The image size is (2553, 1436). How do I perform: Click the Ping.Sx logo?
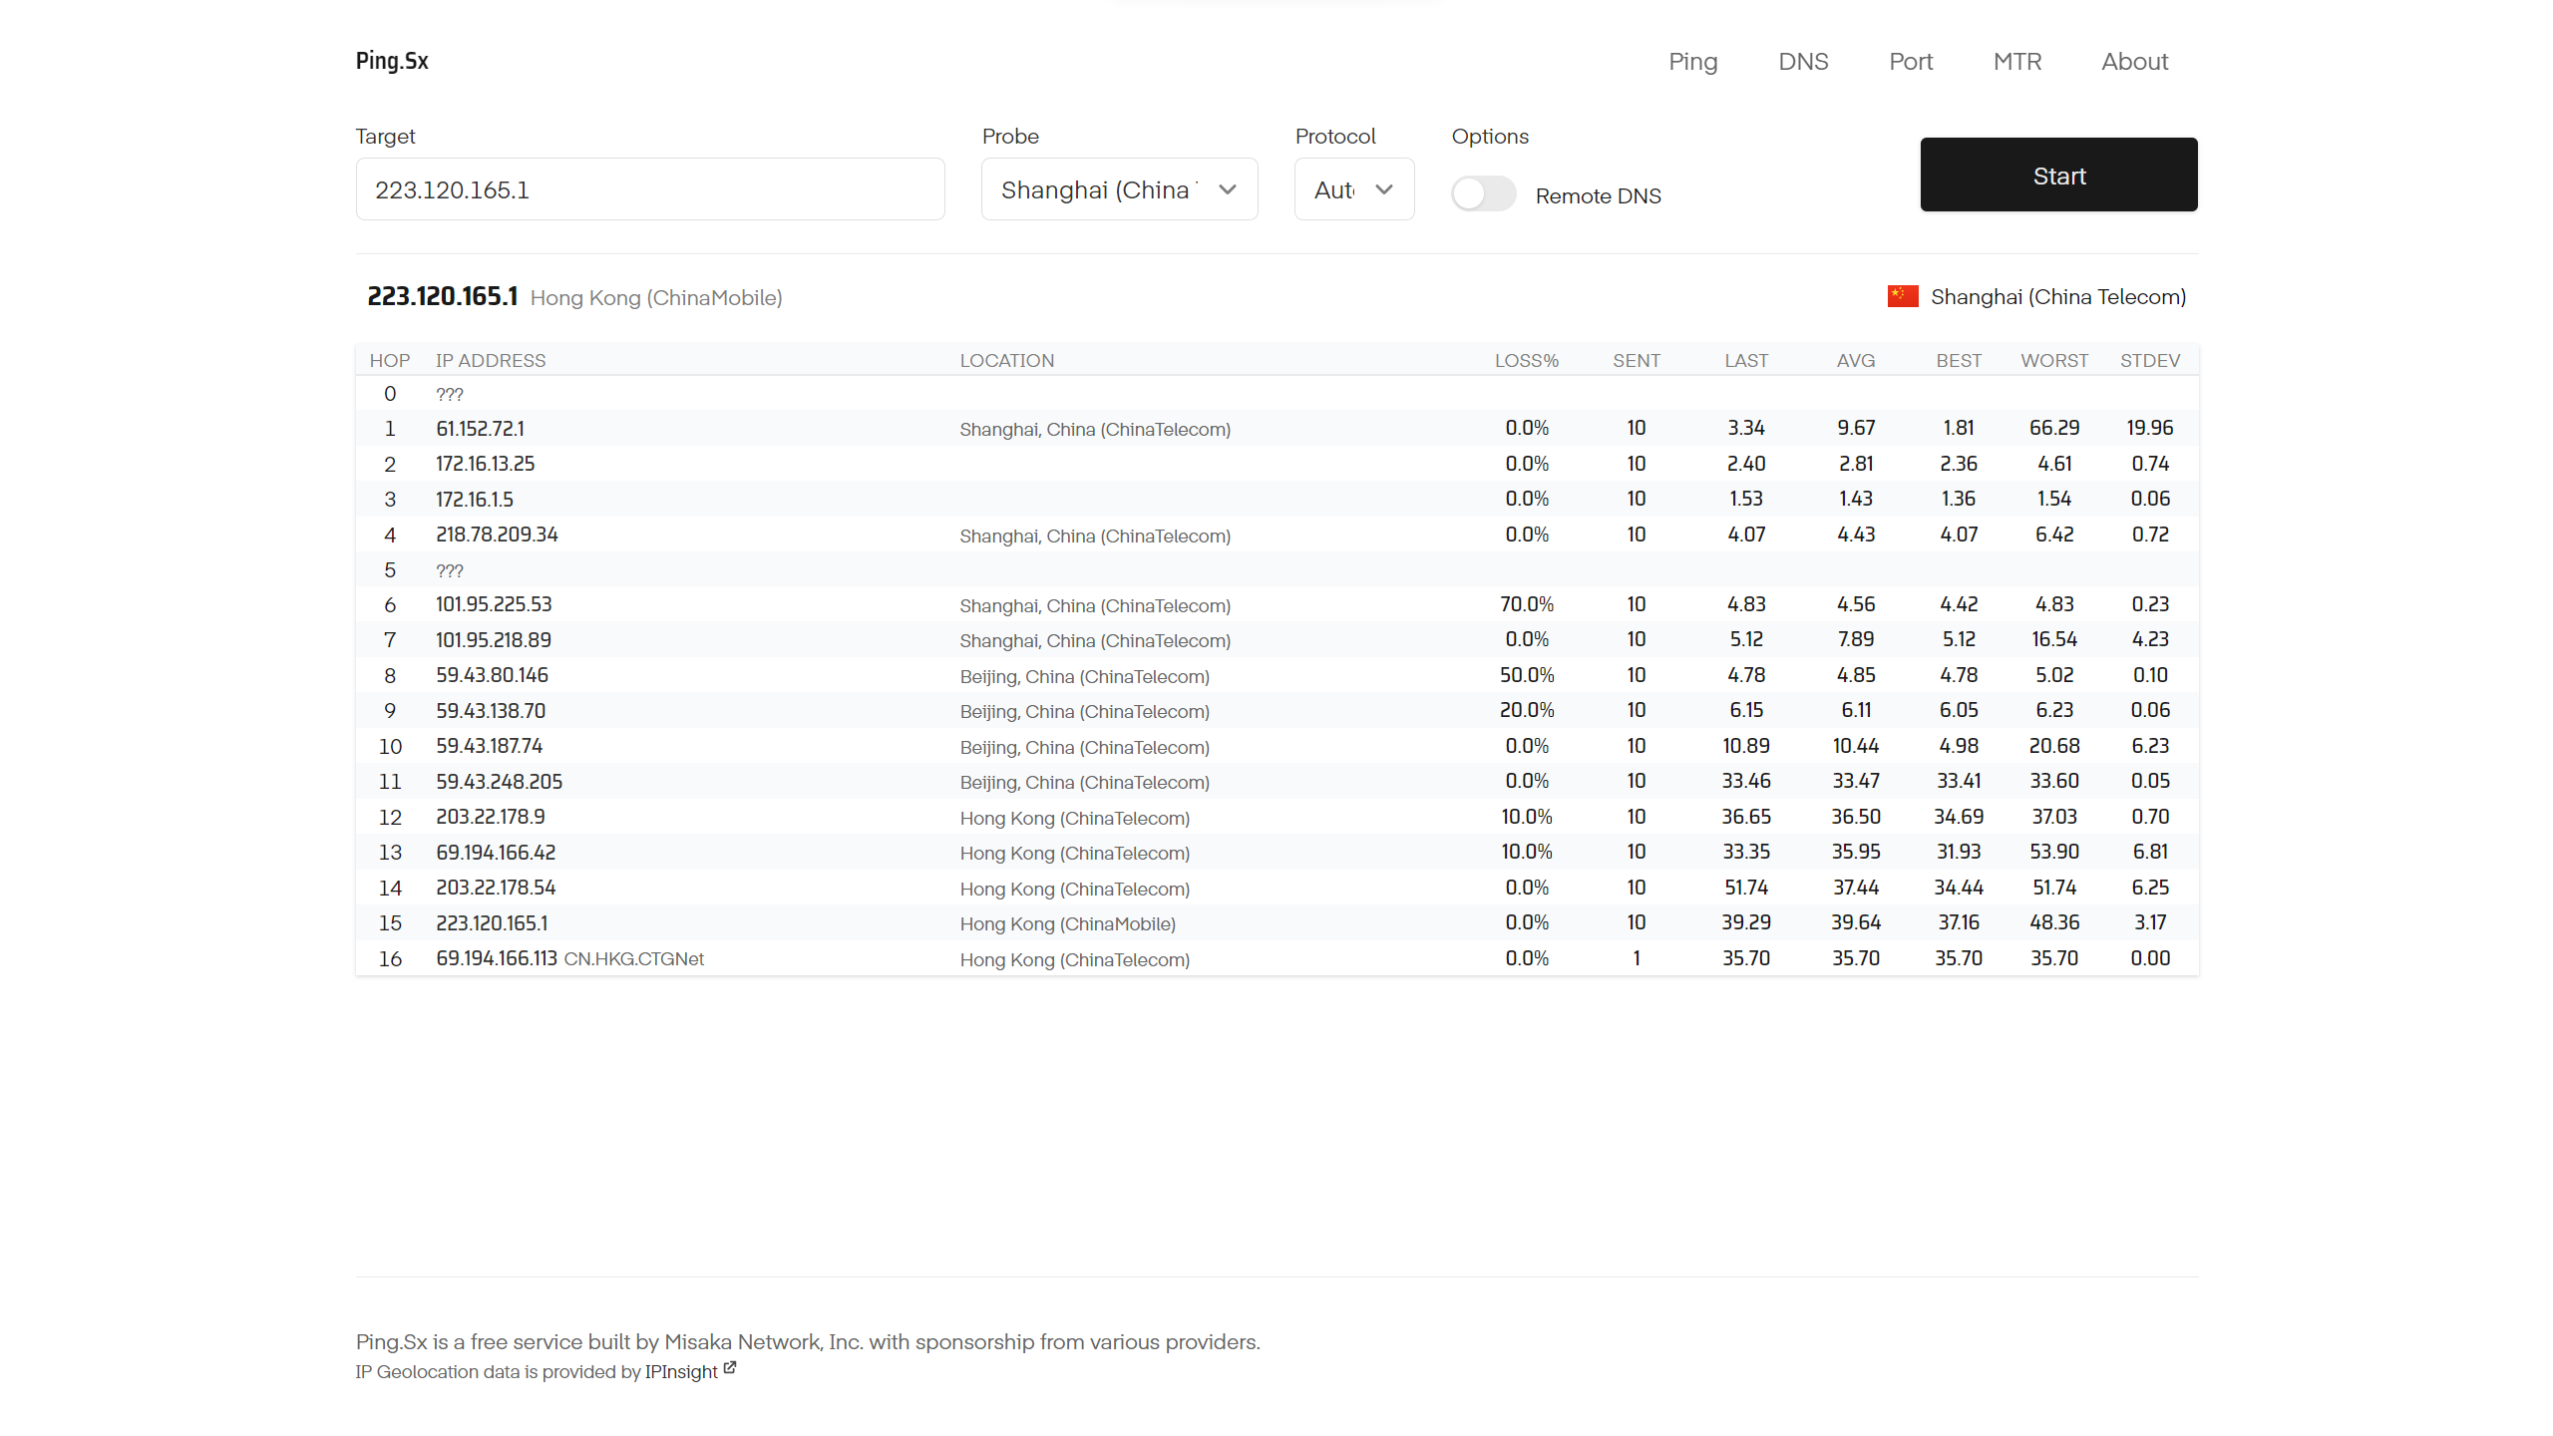[392, 61]
